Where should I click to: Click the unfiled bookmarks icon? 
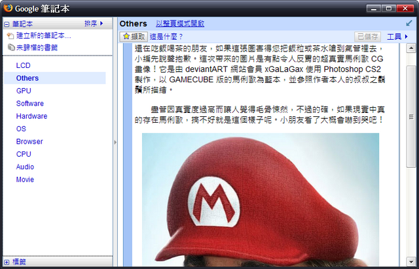[x=11, y=48]
